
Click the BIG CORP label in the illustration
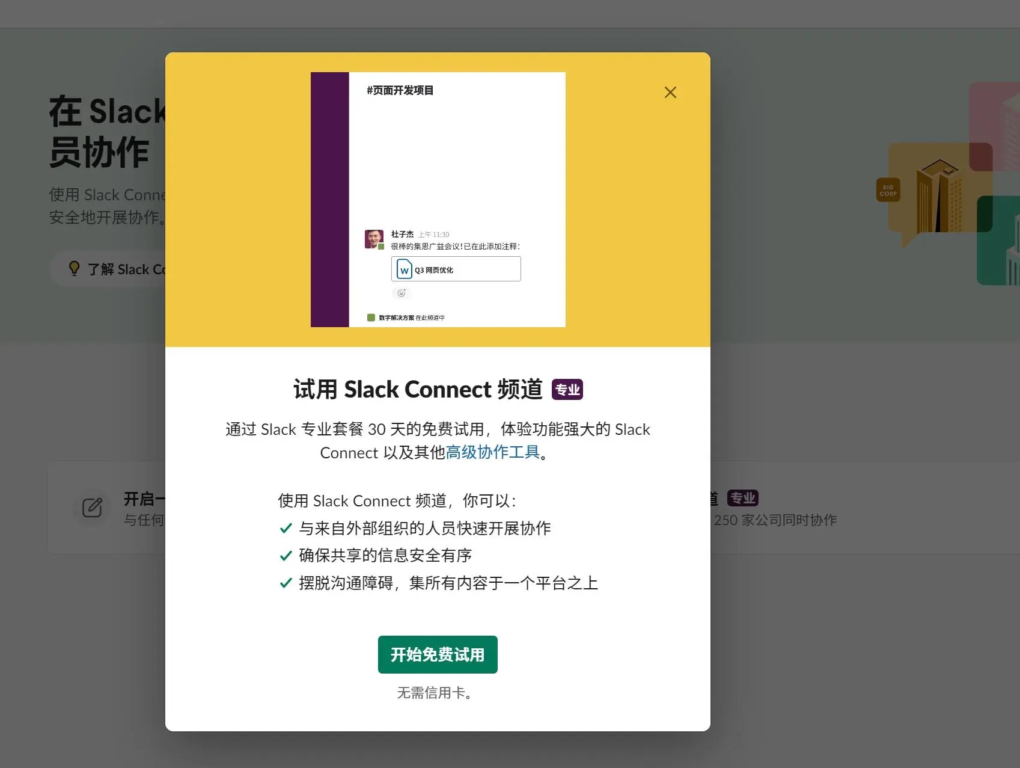[888, 190]
